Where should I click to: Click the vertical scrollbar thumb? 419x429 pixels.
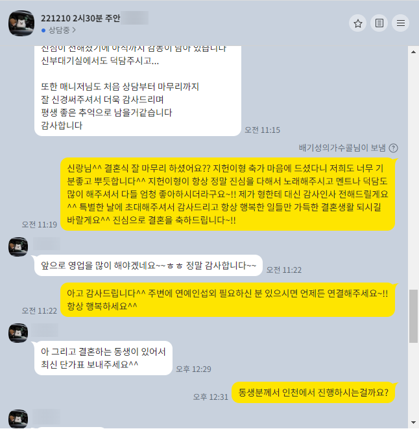[414, 316]
